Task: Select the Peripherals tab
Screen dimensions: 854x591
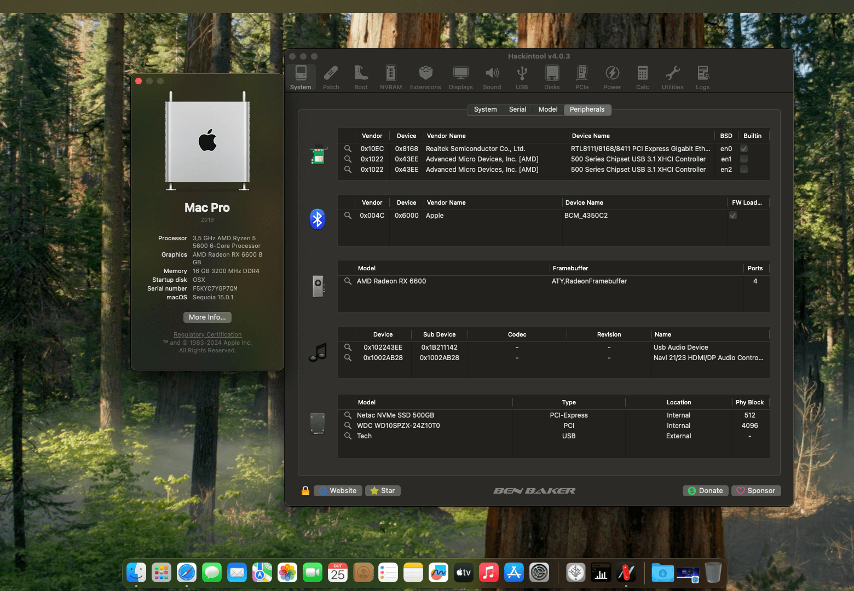Action: [x=587, y=109]
